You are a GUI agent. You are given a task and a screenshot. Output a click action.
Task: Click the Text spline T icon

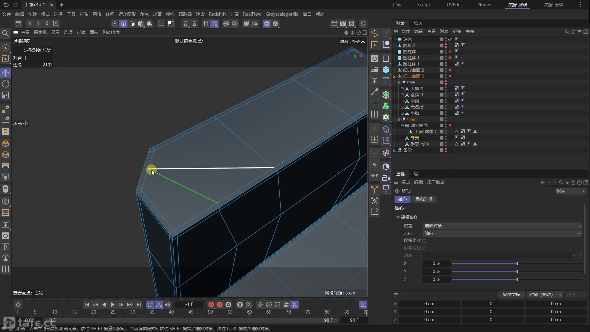pyautogui.click(x=386, y=81)
